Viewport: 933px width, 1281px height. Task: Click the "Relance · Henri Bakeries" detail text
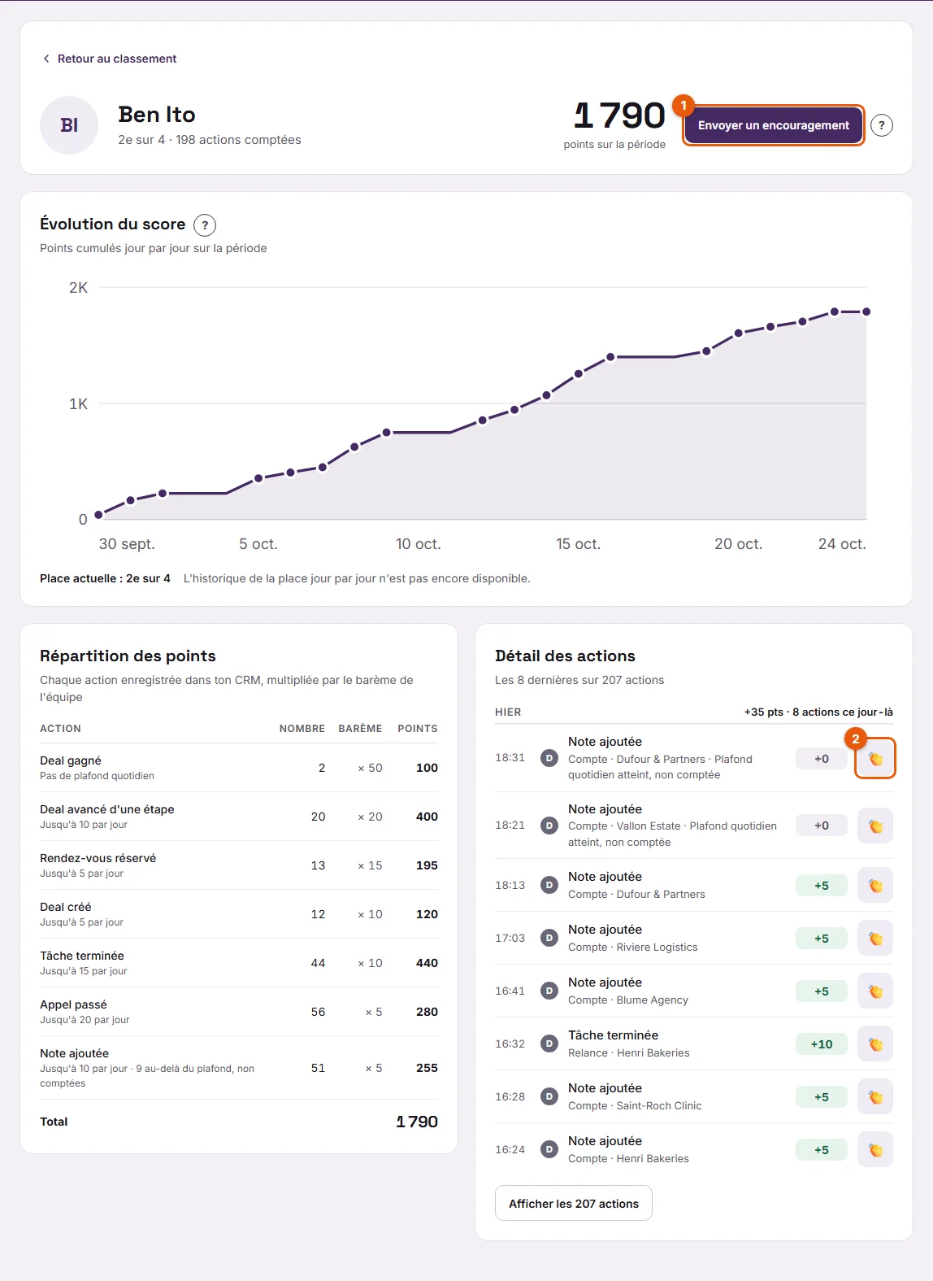629,1053
